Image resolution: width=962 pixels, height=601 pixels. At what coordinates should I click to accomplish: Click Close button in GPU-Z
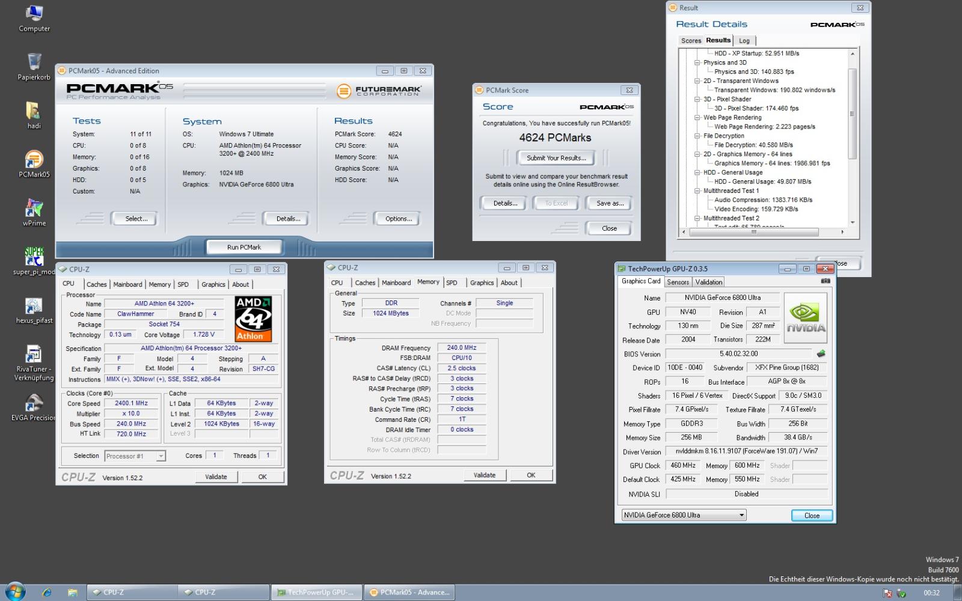812,516
